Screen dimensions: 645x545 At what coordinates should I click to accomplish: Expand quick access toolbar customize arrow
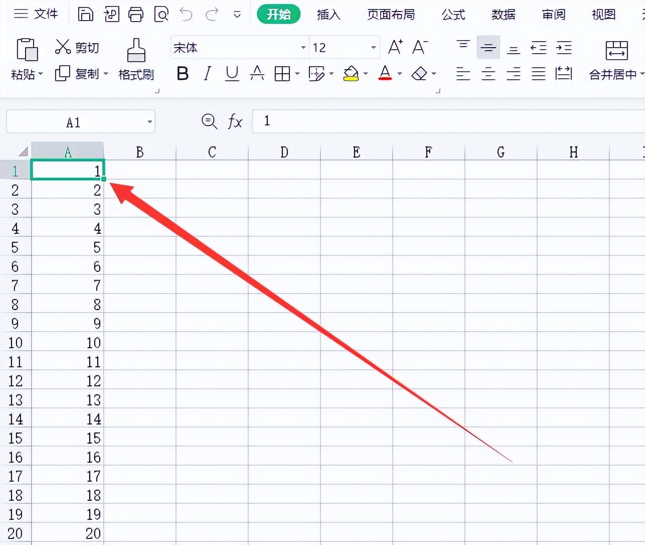click(237, 15)
